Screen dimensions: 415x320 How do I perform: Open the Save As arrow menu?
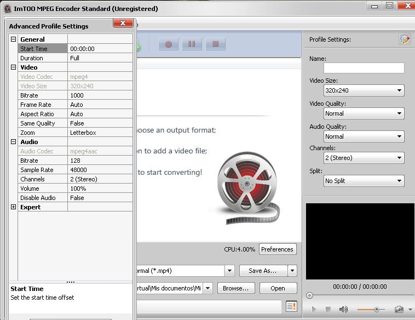pyautogui.click(x=292, y=271)
